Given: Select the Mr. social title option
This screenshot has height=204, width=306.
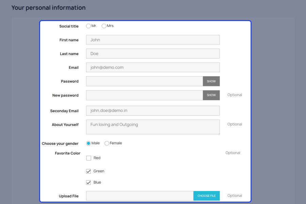Looking at the screenshot, I should click(88, 26).
